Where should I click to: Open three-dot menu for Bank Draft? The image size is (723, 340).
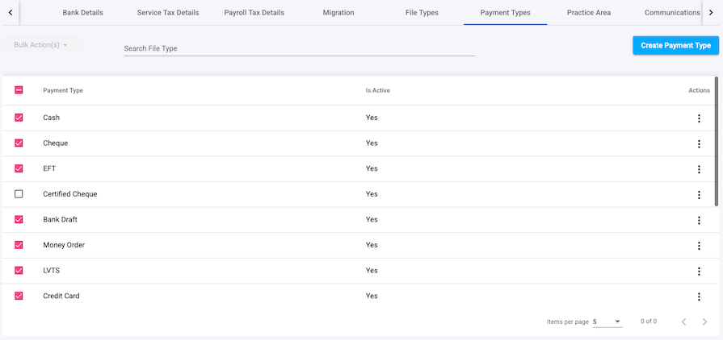[x=699, y=220]
